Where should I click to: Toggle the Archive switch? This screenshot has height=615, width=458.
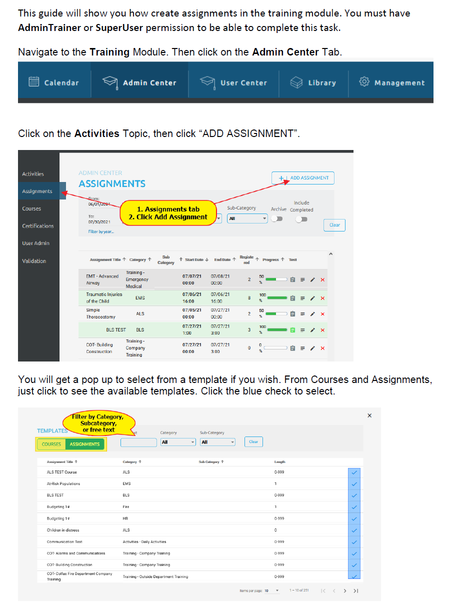(277, 219)
